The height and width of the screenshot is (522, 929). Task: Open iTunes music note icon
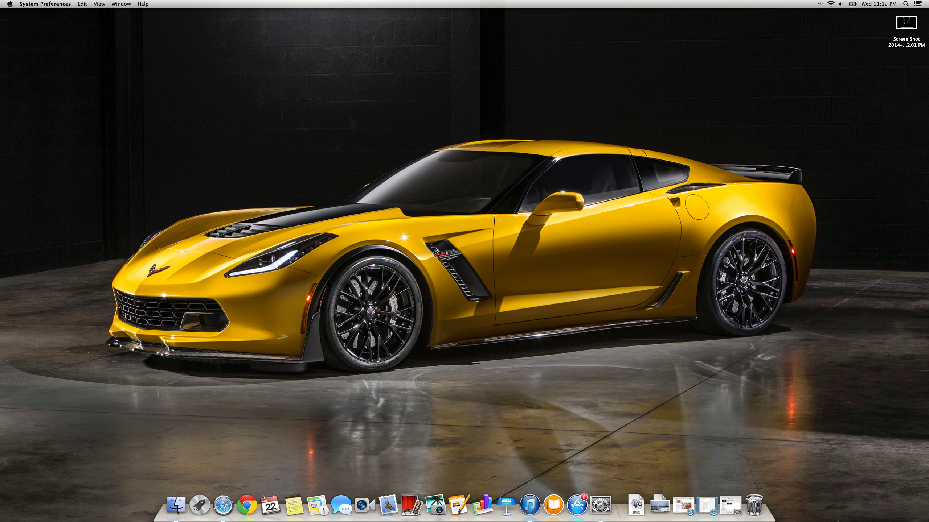point(530,505)
